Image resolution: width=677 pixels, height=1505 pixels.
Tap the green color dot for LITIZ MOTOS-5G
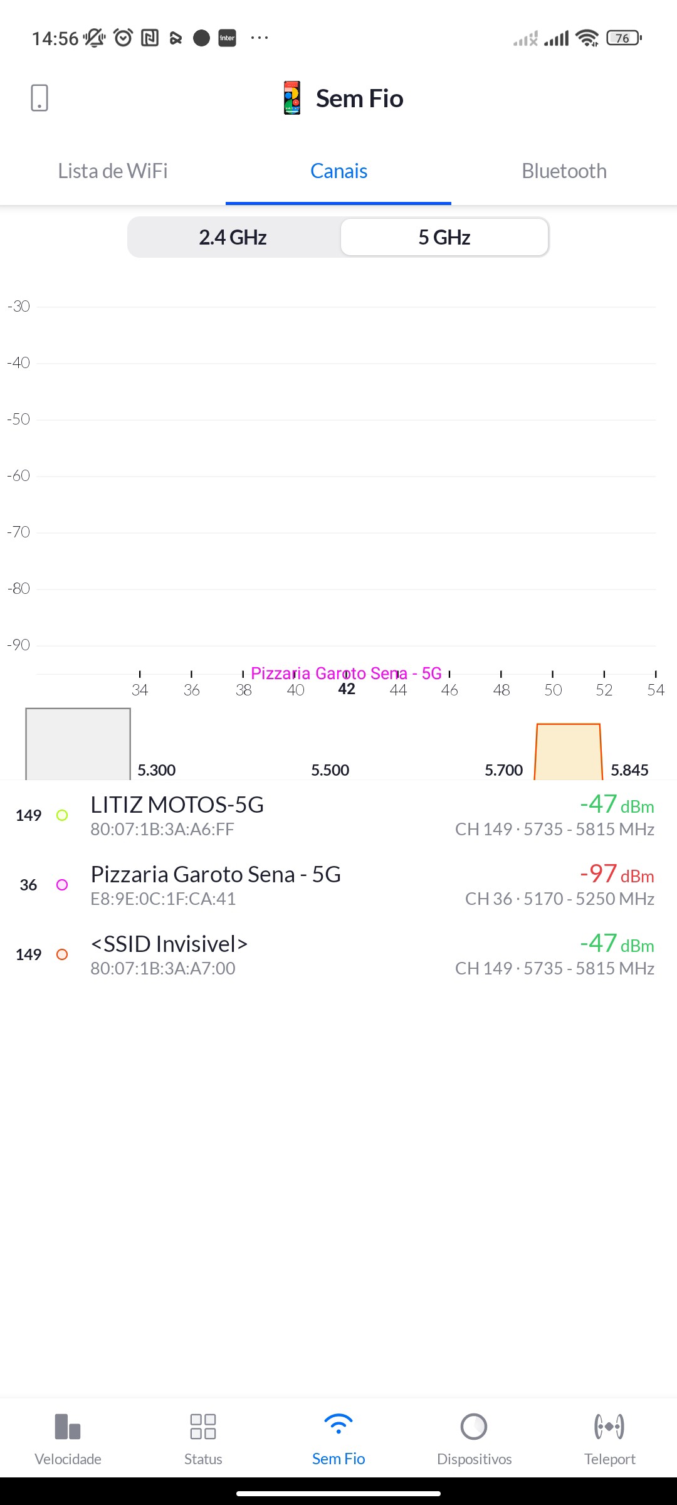62,815
